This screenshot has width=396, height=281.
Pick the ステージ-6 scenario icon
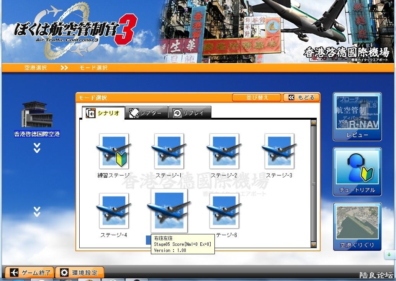click(224, 211)
